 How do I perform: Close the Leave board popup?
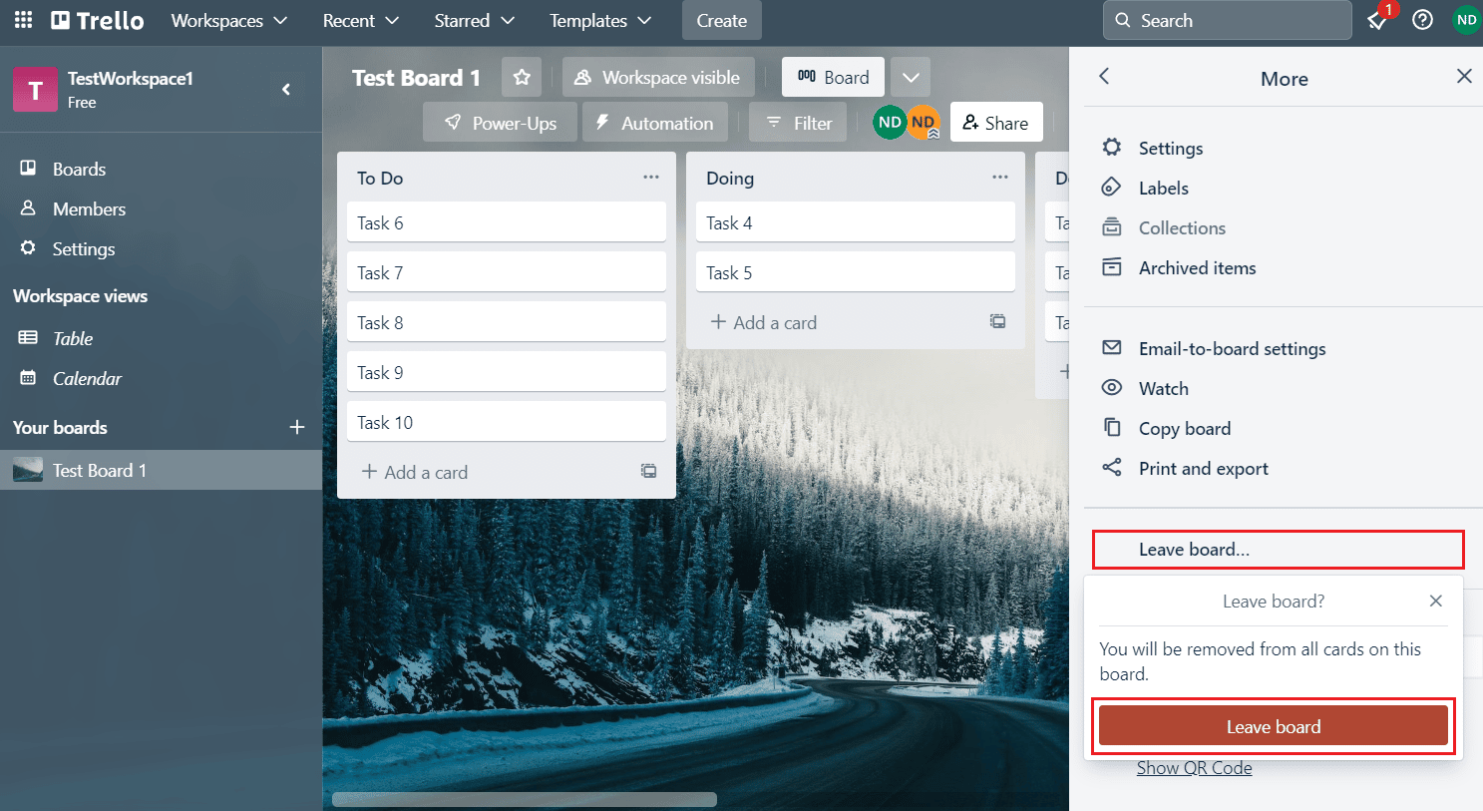pos(1436,601)
